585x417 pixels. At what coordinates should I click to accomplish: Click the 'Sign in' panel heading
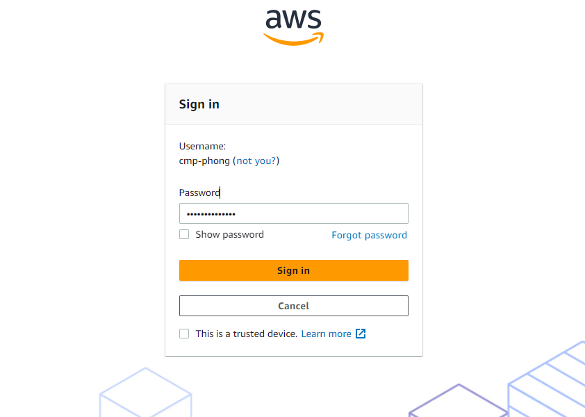(199, 104)
